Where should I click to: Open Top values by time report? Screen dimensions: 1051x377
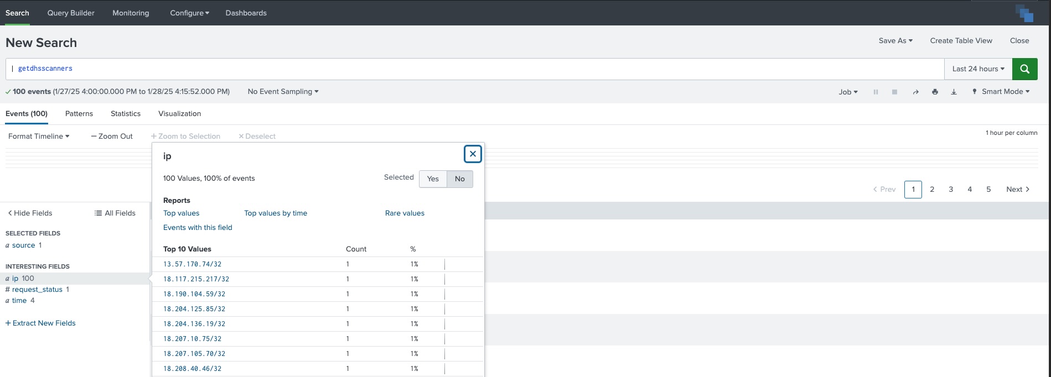click(x=276, y=213)
